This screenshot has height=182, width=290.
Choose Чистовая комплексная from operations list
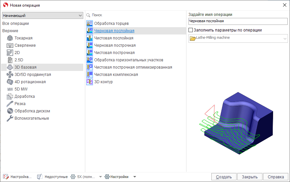pyautogui.click(x=116, y=75)
